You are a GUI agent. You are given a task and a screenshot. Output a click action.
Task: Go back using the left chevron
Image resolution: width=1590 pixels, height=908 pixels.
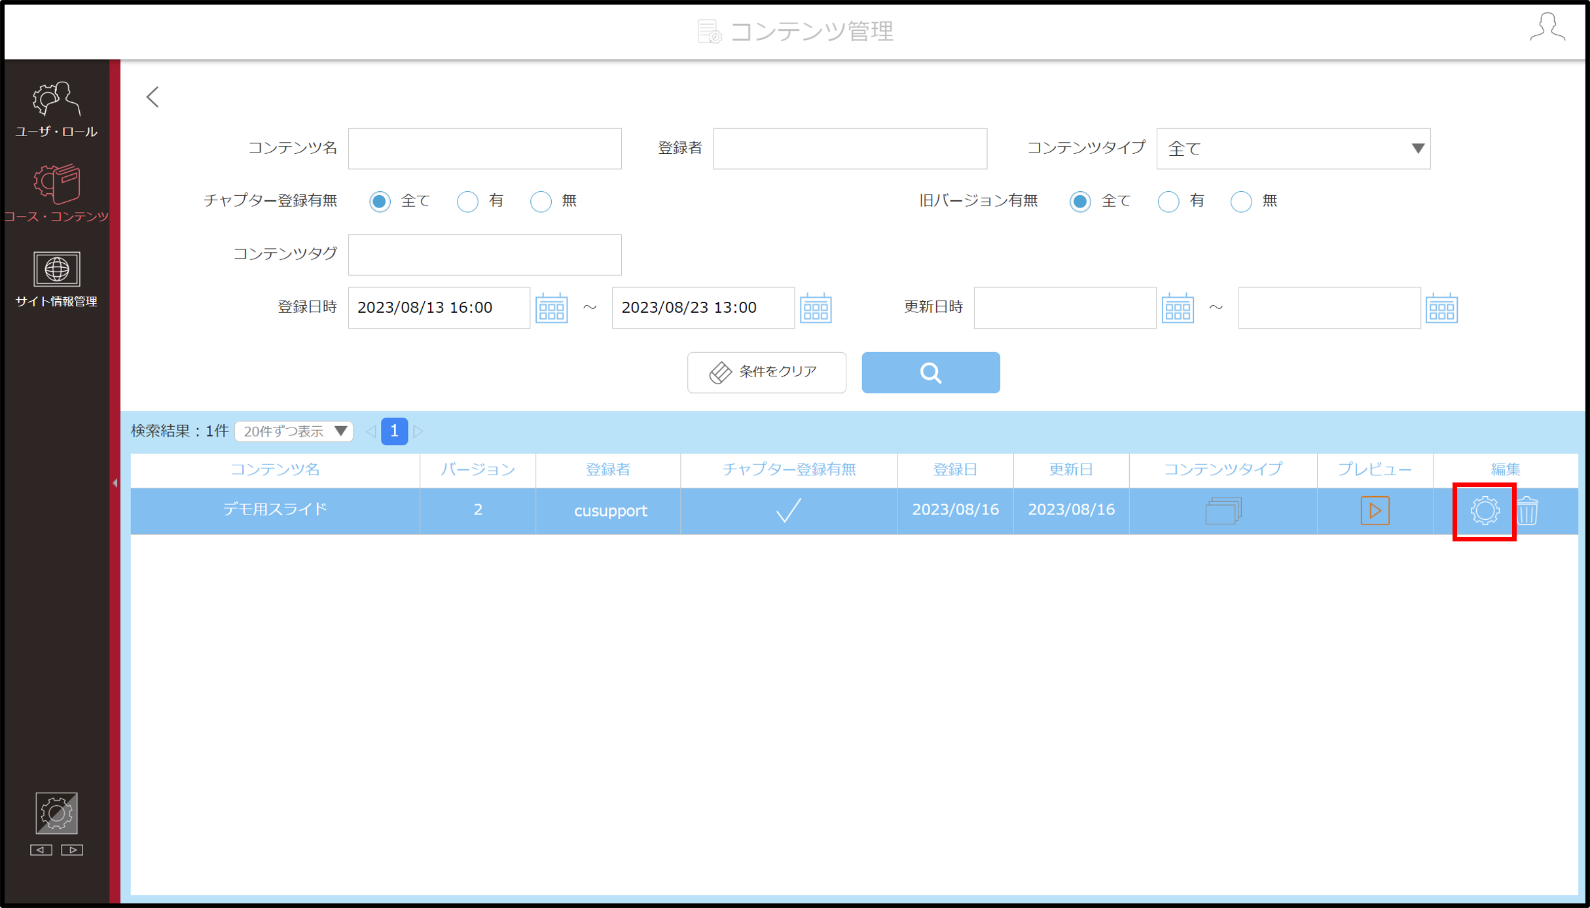[x=153, y=97]
